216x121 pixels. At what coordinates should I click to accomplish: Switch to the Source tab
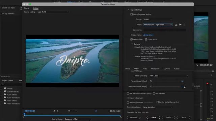[26, 8]
